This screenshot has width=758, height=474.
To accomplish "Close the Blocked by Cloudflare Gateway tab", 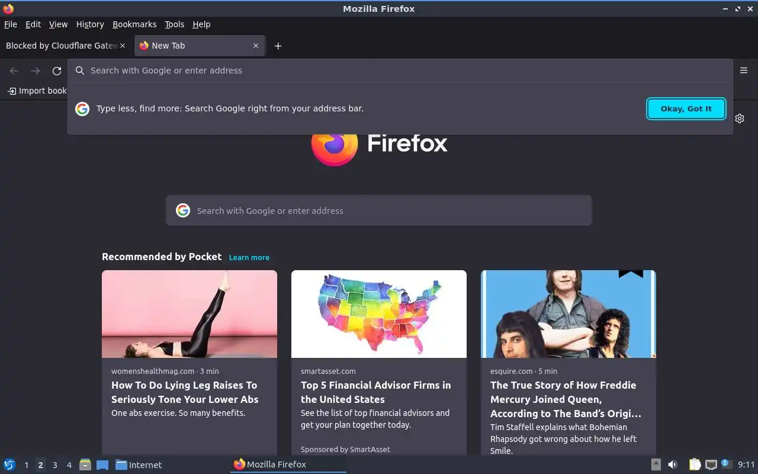I will point(123,46).
